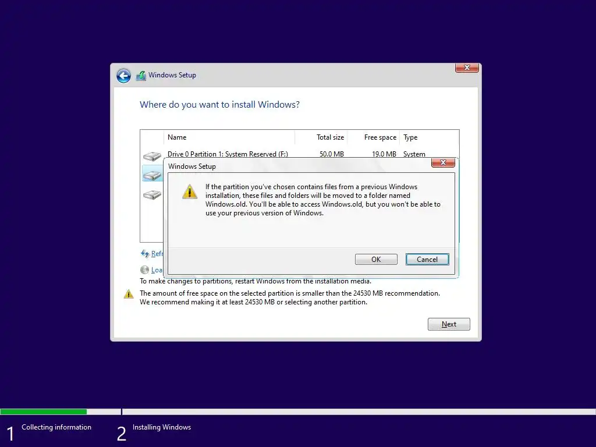Close the inner Windows Setup warning dialog
This screenshot has height=447, width=596.
tap(443, 162)
